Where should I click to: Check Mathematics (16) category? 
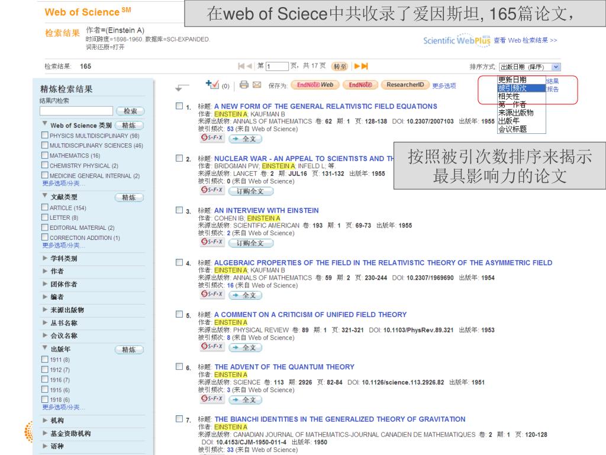[x=45, y=155]
